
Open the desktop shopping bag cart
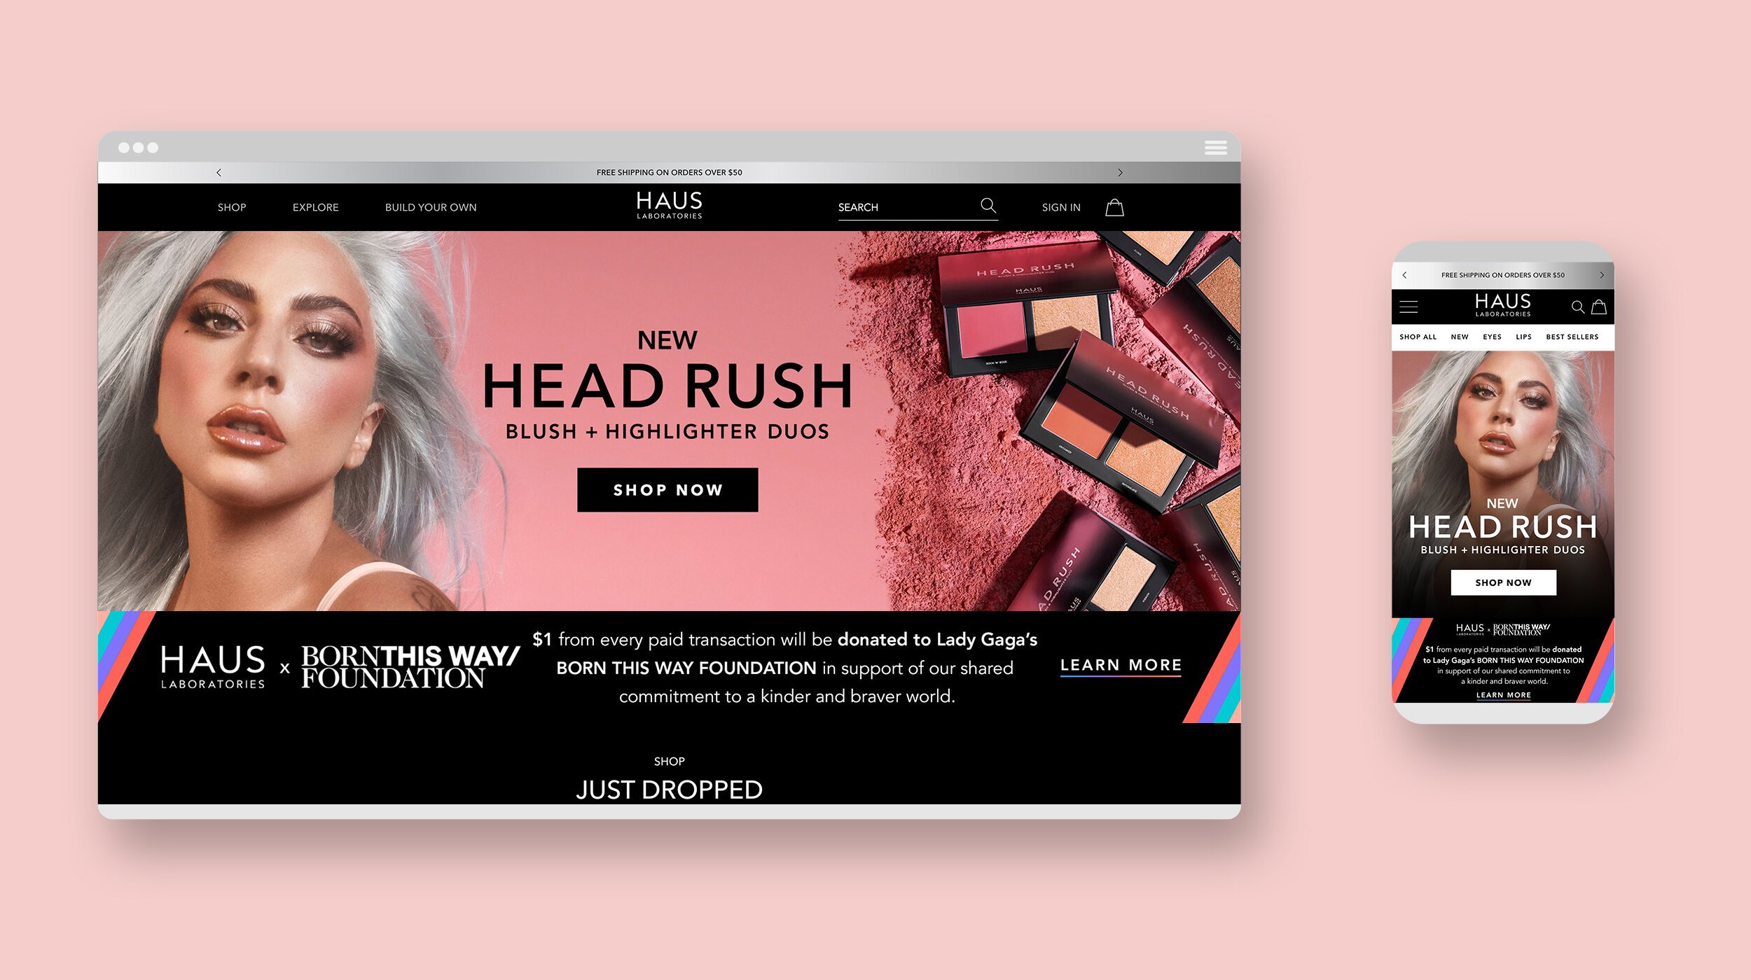1114,208
